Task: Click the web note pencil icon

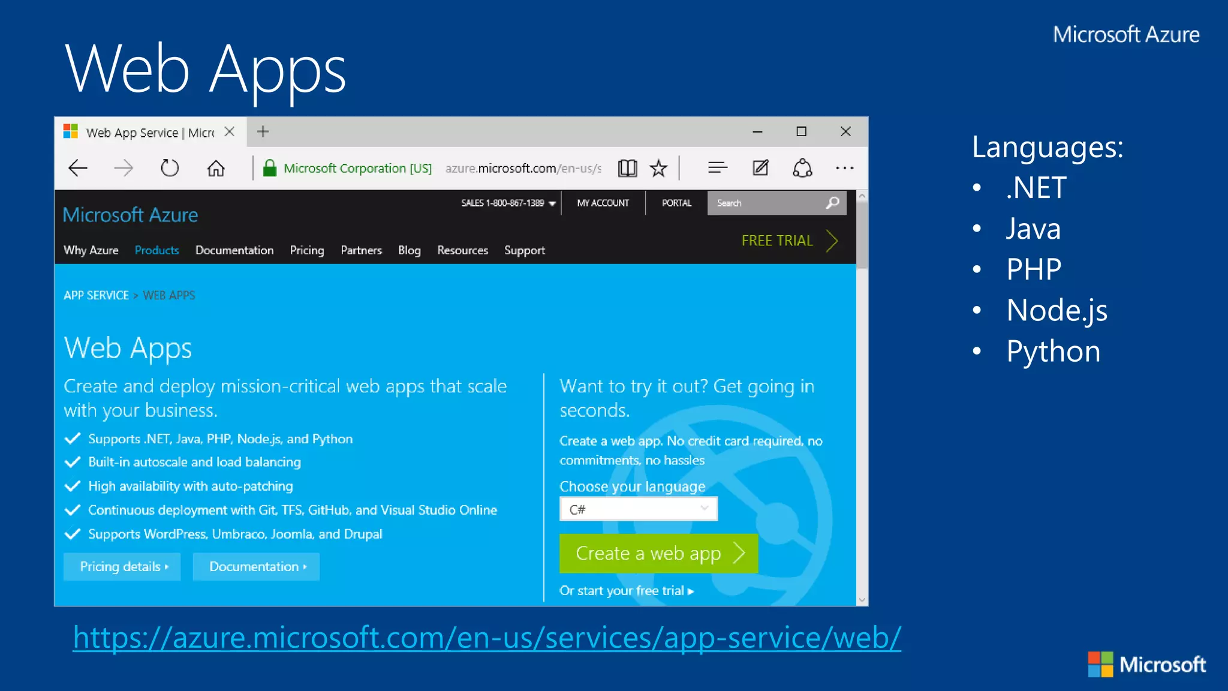Action: 760,168
